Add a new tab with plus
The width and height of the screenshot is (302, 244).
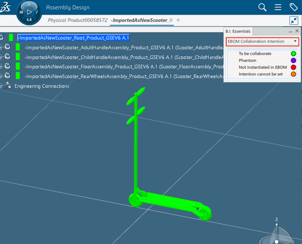pyautogui.click(x=178, y=20)
